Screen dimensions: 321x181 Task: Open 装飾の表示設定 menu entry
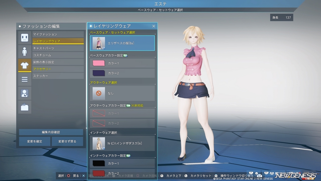pyautogui.click(x=58, y=62)
